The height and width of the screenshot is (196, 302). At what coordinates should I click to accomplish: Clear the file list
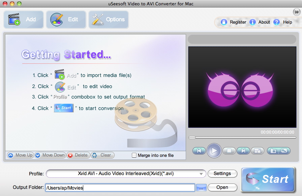pyautogui.click(x=102, y=155)
